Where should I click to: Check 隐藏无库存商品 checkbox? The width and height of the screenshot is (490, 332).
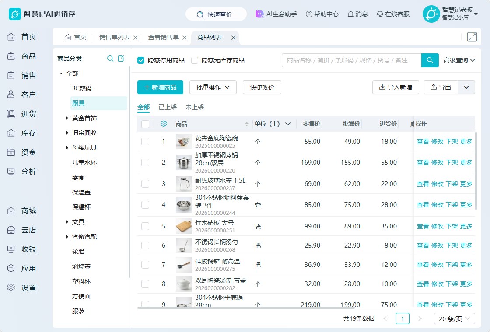[195, 60]
